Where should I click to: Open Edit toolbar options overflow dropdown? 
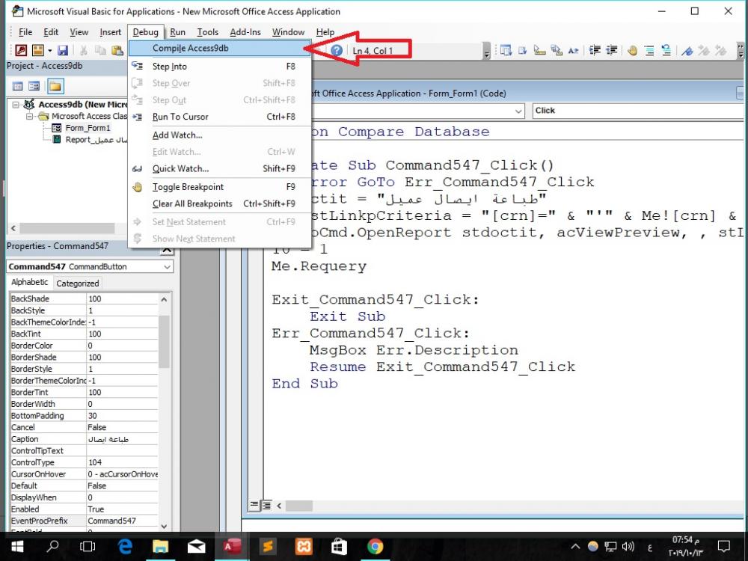[741, 51]
